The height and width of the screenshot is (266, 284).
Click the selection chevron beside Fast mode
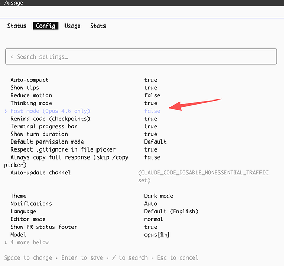[6, 111]
